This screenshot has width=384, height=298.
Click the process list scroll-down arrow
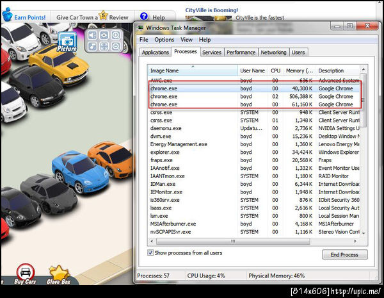(x=364, y=233)
